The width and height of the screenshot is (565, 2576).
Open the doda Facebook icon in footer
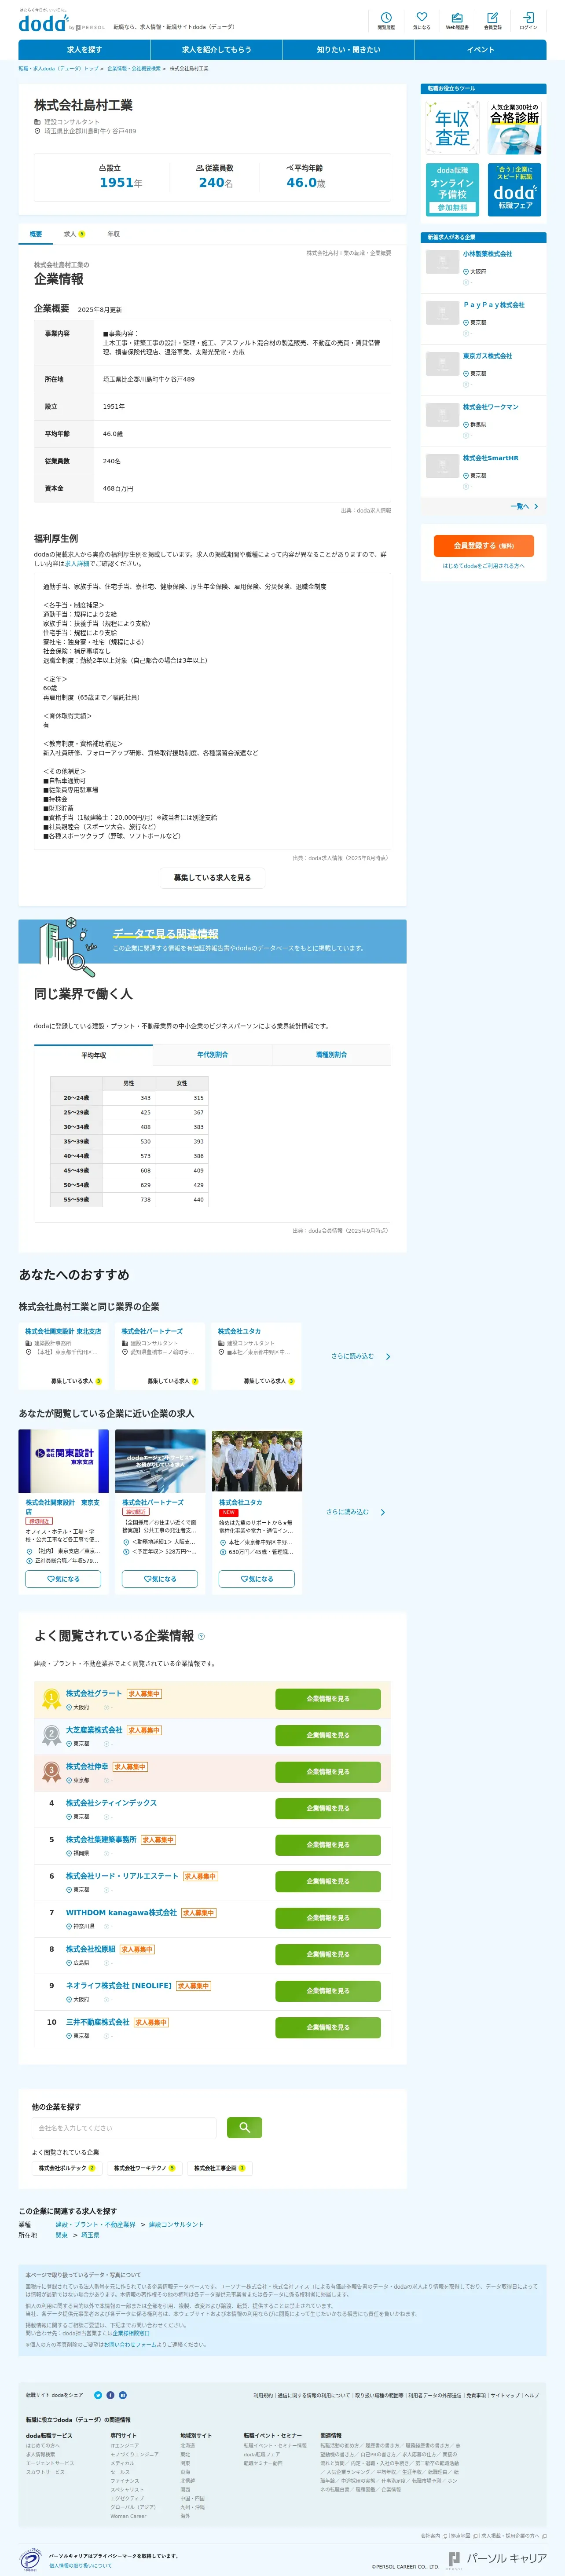tap(110, 2395)
